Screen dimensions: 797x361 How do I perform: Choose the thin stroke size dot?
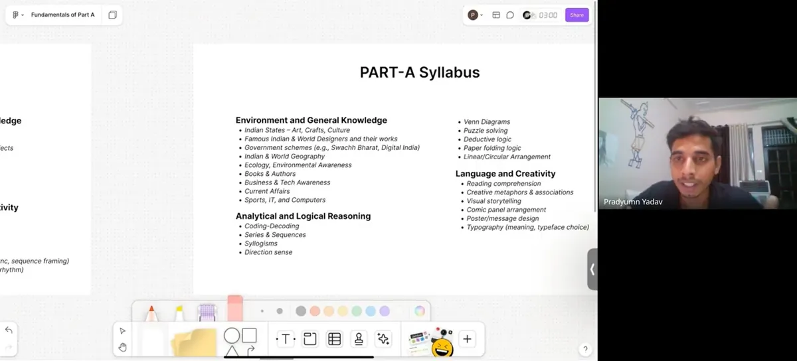262,311
